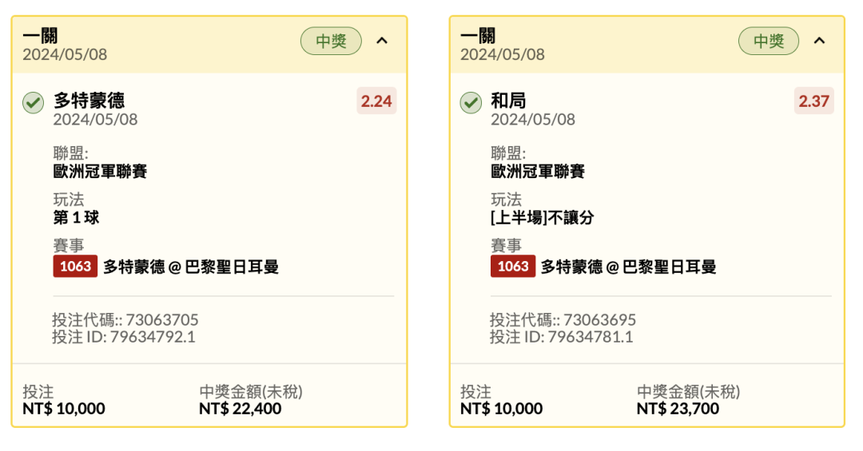
Task: Click the green check icon beside 多特蒙德
Action: (33, 103)
